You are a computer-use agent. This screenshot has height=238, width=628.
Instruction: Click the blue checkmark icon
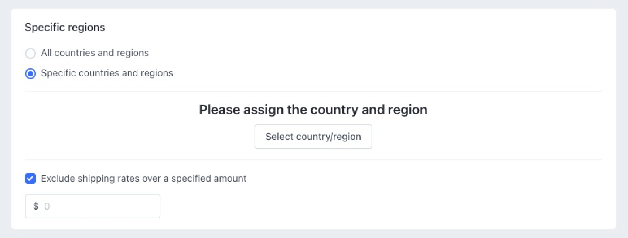point(30,179)
